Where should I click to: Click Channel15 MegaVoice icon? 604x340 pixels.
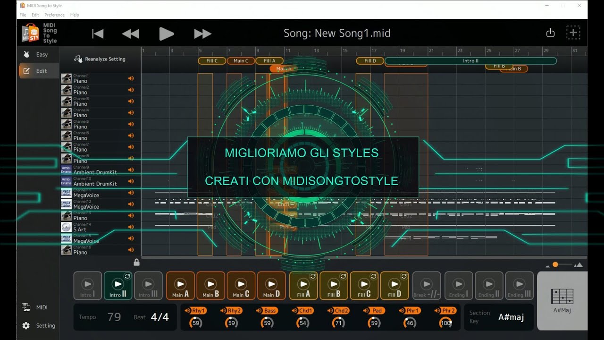66,238
